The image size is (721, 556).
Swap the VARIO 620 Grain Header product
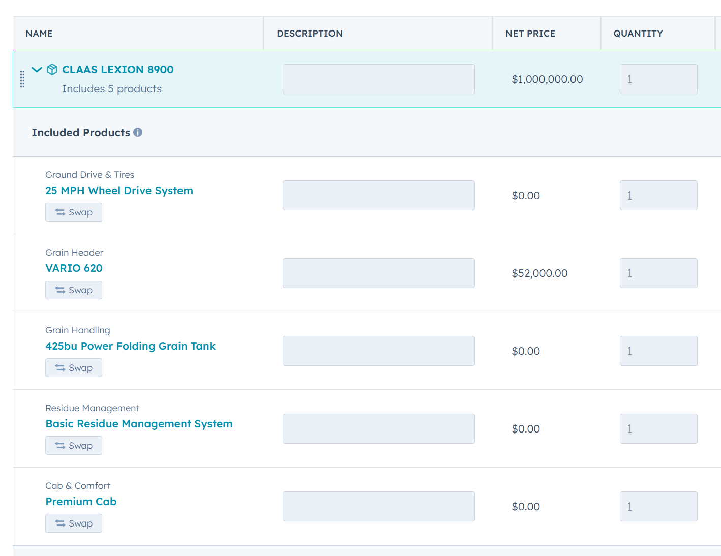[74, 290]
